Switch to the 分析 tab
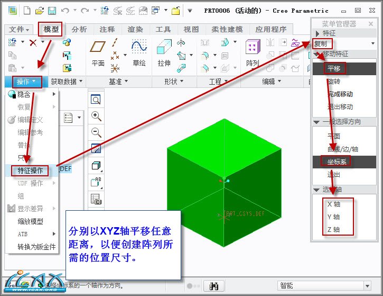This screenshot has width=383, height=296. (x=79, y=29)
